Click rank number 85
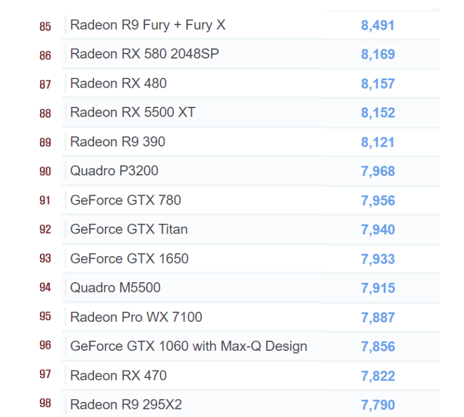This screenshot has height=417, width=464. (45, 26)
